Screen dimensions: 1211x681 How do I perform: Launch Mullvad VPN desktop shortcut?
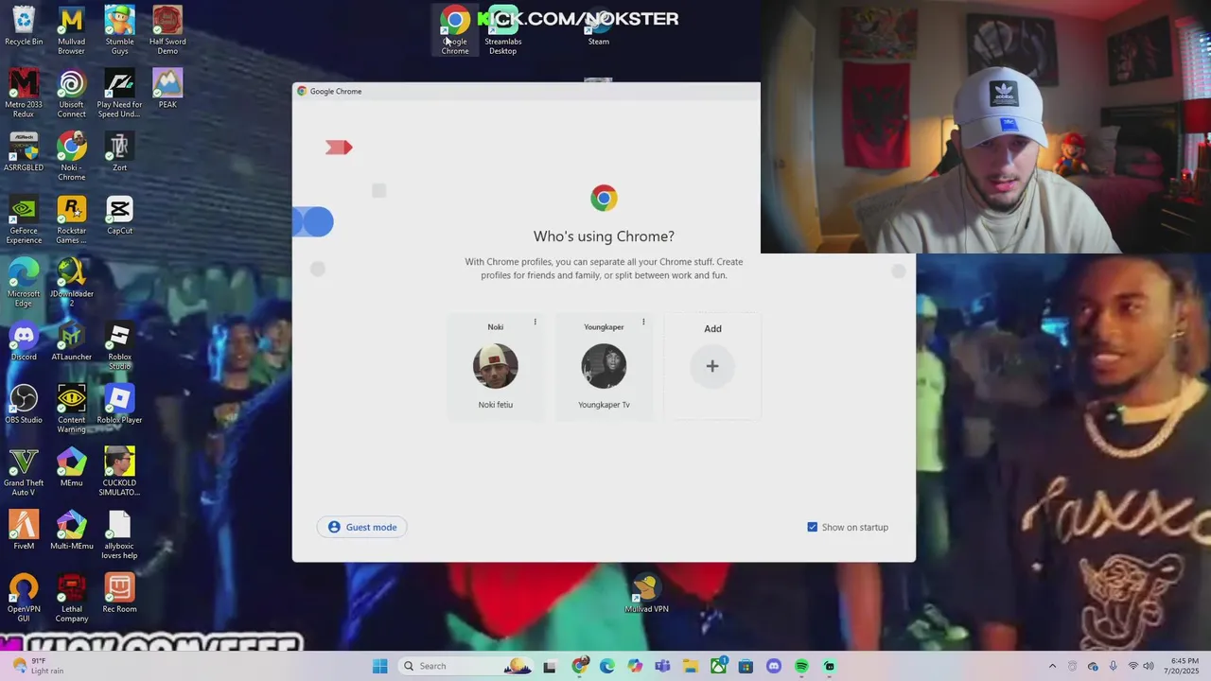[x=647, y=594]
